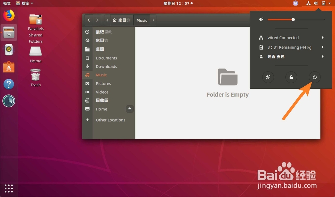Mute audio using the speaker icon

tap(261, 19)
